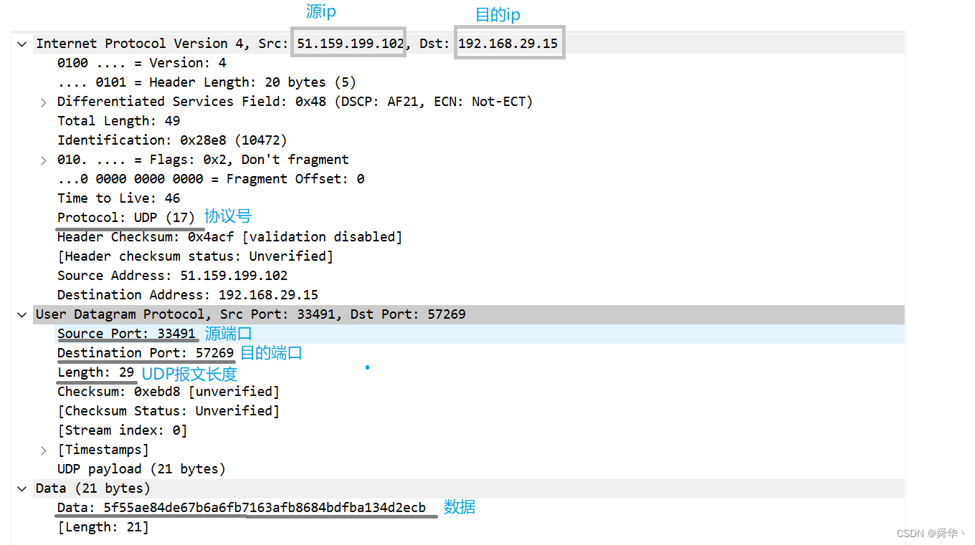The image size is (975, 545).
Task: Expand the Flags: 0x2 Don't fragment row
Action: [44, 160]
